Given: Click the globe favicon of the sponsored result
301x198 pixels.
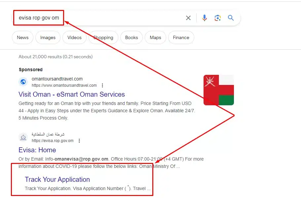Looking at the screenshot, I should click(x=23, y=82).
